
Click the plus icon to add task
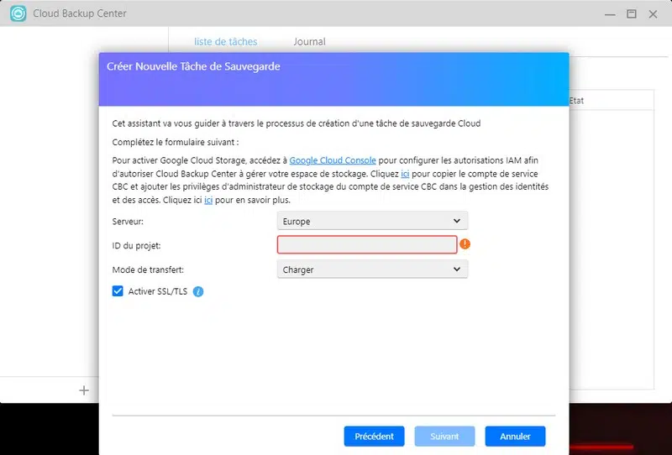[x=84, y=390]
